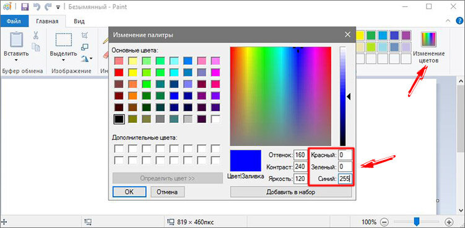
Task: Click the Красный value field
Action: (345, 155)
